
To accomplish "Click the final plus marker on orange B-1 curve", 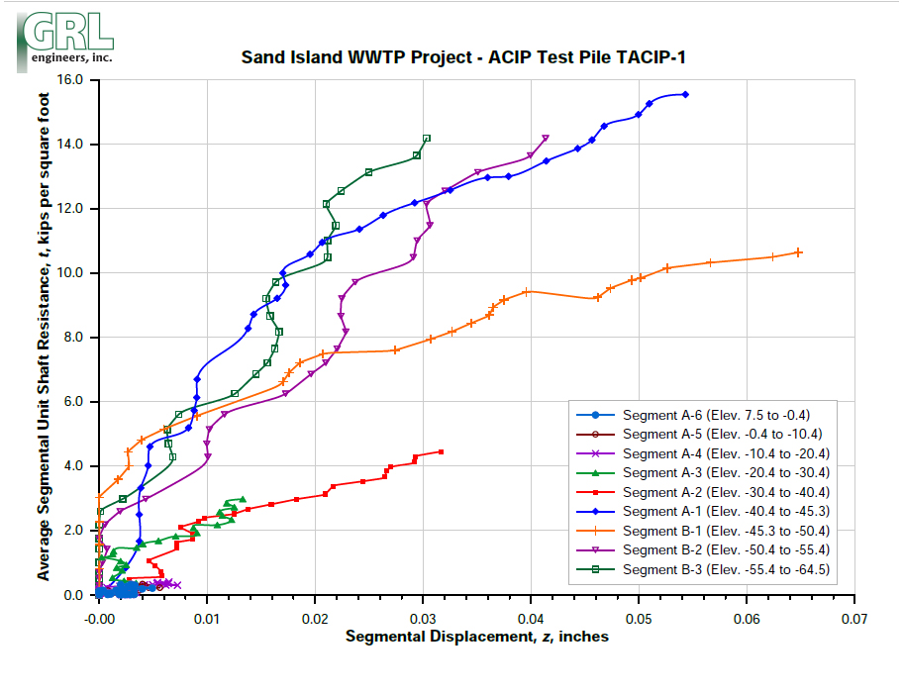I will 798,252.
